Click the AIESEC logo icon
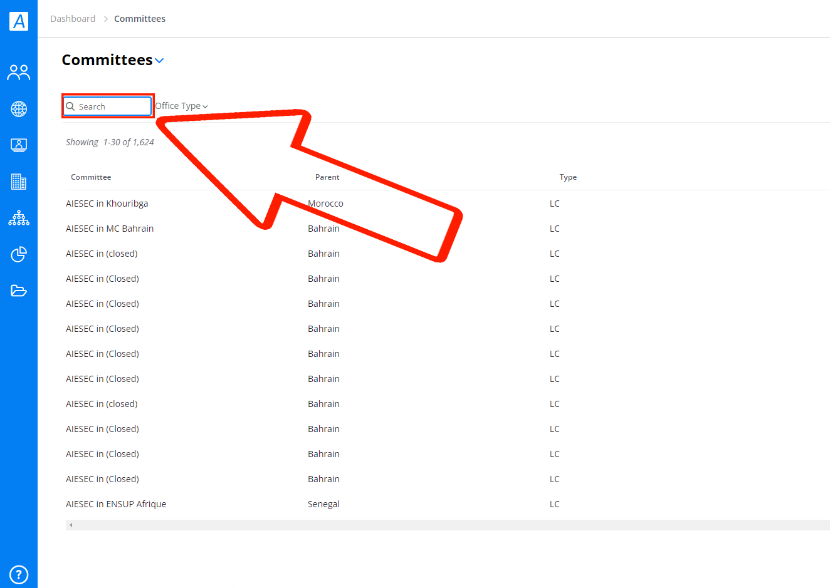The image size is (830, 588). pyautogui.click(x=19, y=21)
